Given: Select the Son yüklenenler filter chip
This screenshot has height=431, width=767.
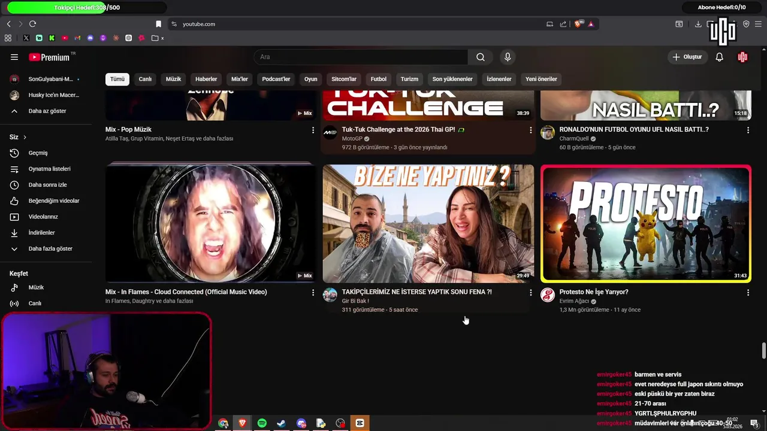Looking at the screenshot, I should point(452,79).
